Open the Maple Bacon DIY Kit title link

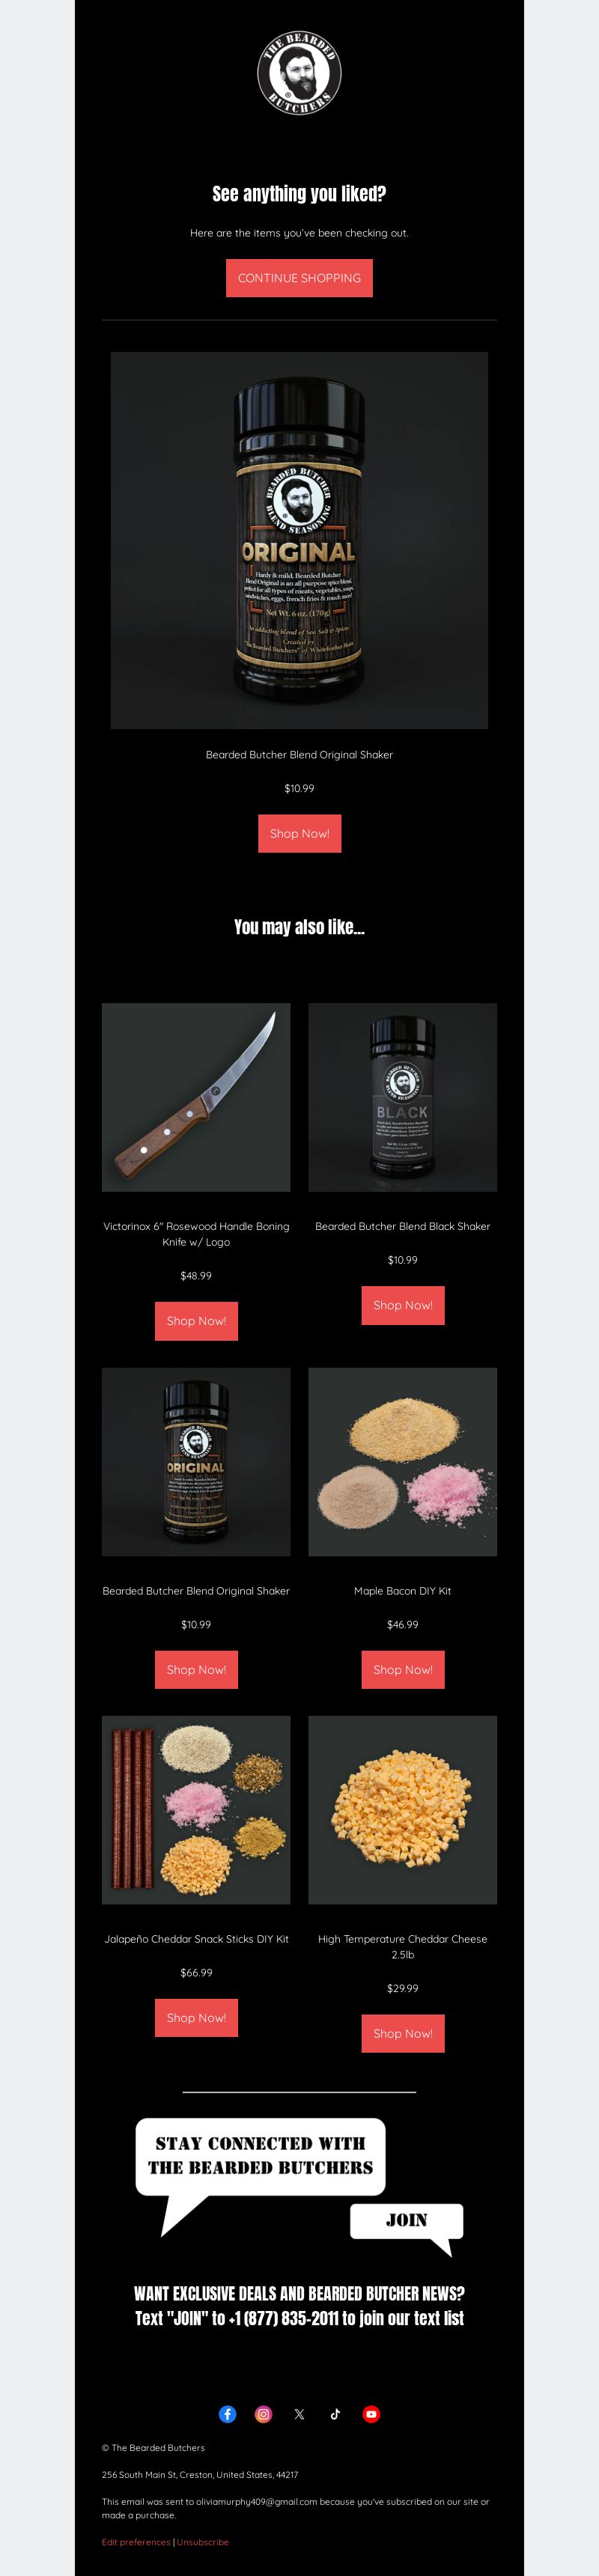[402, 1590]
